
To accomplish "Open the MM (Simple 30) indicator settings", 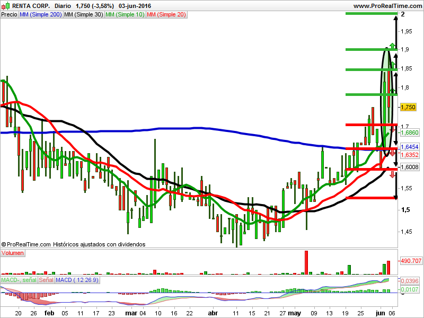I will pyautogui.click(x=84, y=15).
